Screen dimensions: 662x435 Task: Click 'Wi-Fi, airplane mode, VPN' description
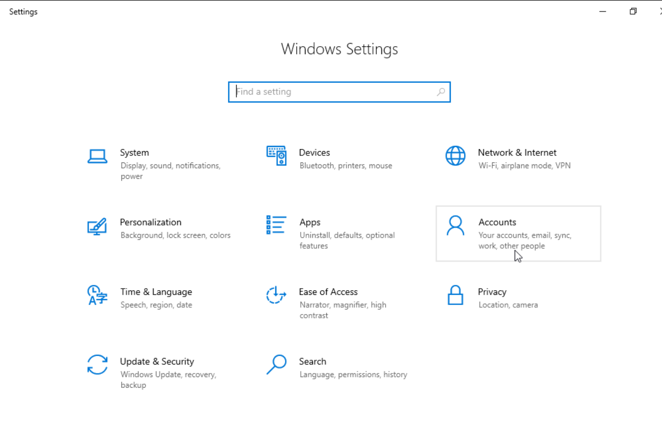pos(525,166)
